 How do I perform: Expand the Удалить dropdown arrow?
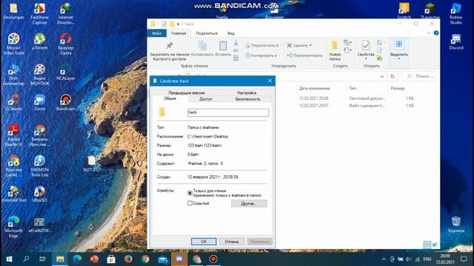click(310, 46)
